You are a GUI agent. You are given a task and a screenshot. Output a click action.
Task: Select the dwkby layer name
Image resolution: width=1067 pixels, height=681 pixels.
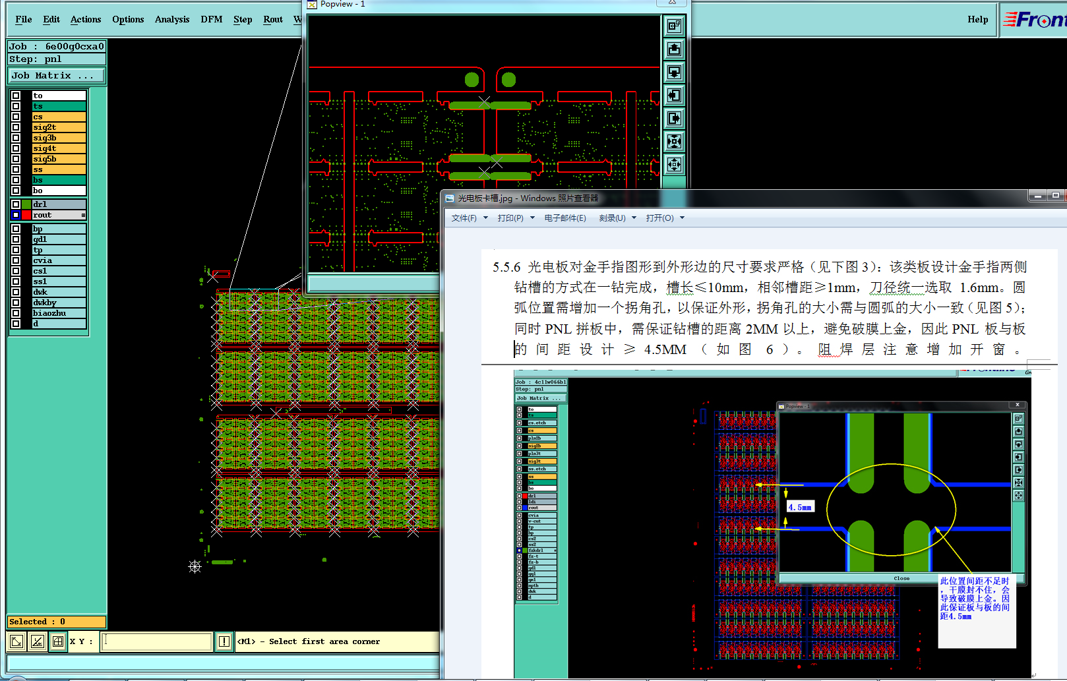59,303
